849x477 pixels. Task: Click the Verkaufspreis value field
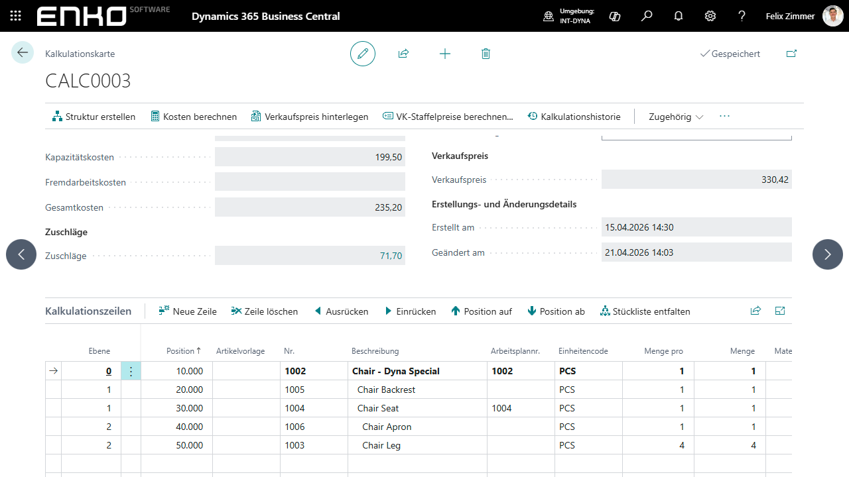click(696, 180)
